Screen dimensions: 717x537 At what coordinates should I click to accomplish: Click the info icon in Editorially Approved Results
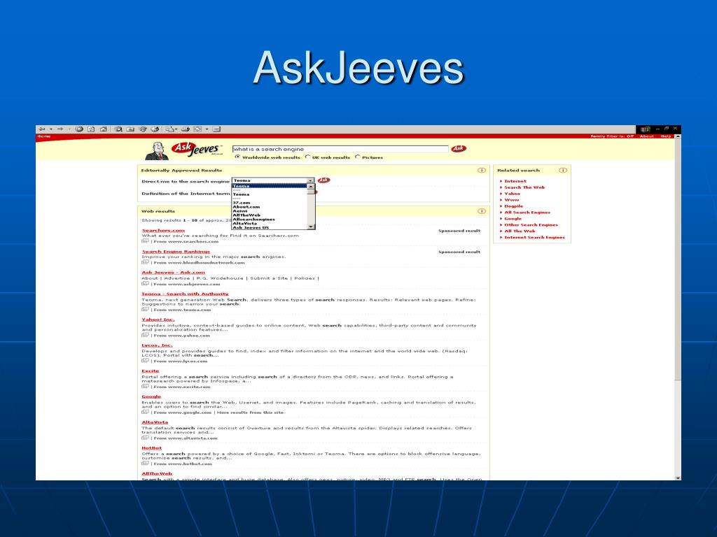coord(482,171)
